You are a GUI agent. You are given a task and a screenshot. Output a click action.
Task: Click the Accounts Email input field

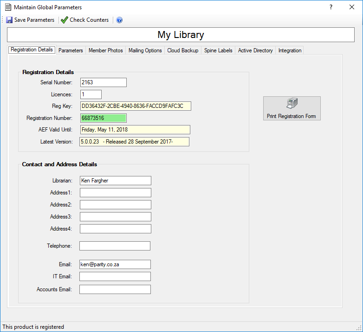pos(115,289)
